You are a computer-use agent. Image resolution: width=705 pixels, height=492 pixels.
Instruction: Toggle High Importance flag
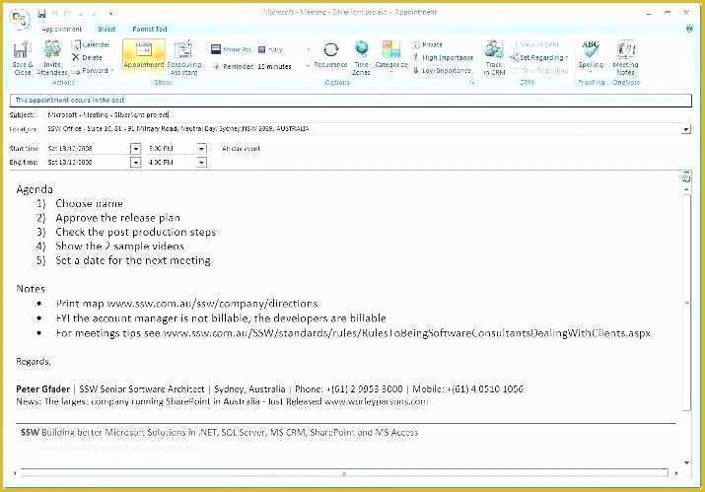[443, 57]
